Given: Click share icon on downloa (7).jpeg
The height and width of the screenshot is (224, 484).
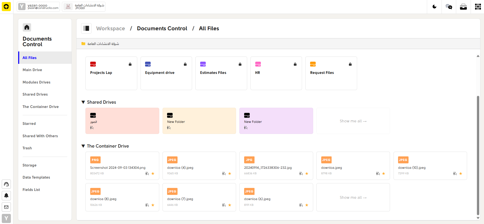Looking at the screenshot, I should 224,205.
